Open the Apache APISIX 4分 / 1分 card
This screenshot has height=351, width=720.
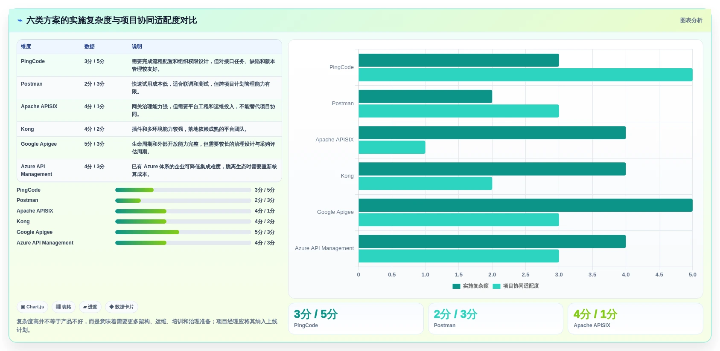(x=635, y=319)
